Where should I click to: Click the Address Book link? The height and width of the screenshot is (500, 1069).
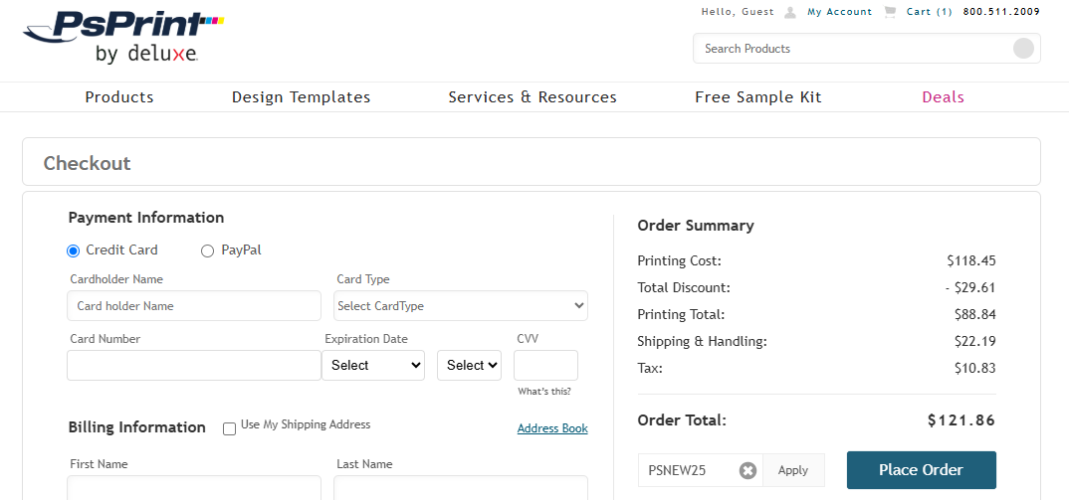(x=552, y=428)
